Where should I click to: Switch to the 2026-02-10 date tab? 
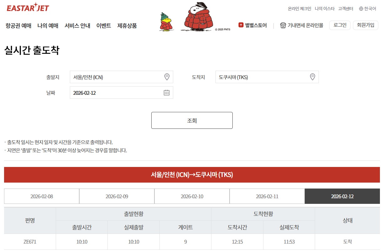pos(192,196)
